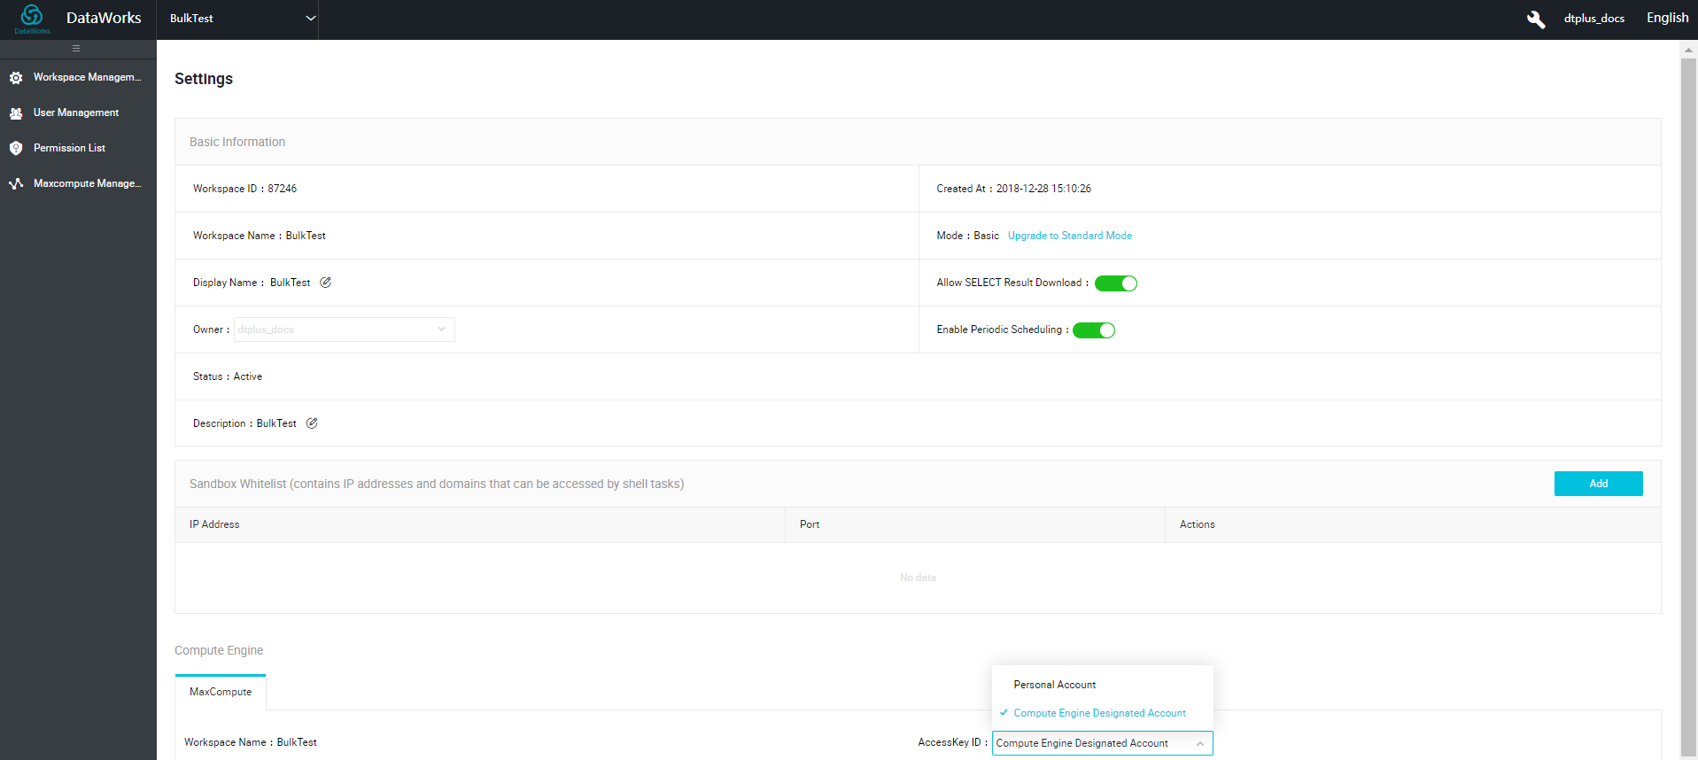Click the Add whitelist button
Image resolution: width=1698 pixels, height=760 pixels.
point(1598,484)
